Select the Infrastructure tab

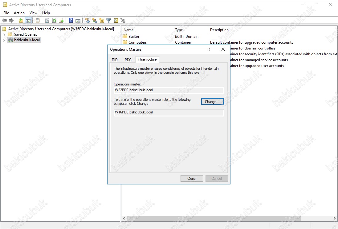coord(147,59)
